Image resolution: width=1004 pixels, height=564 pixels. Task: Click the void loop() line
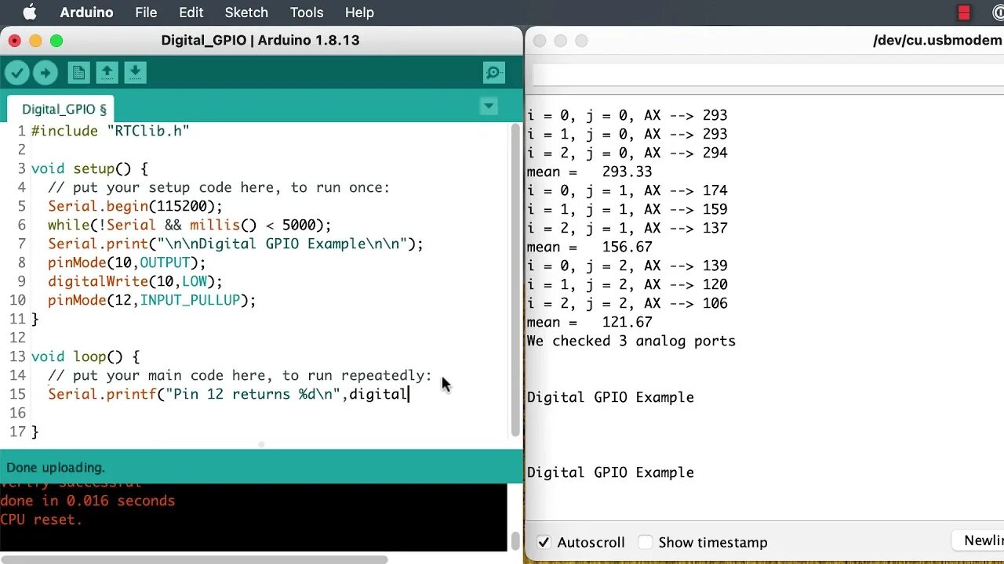coord(85,356)
